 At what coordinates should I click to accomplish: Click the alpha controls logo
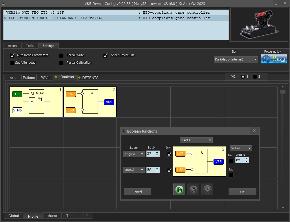pyautogui.click(x=274, y=59)
